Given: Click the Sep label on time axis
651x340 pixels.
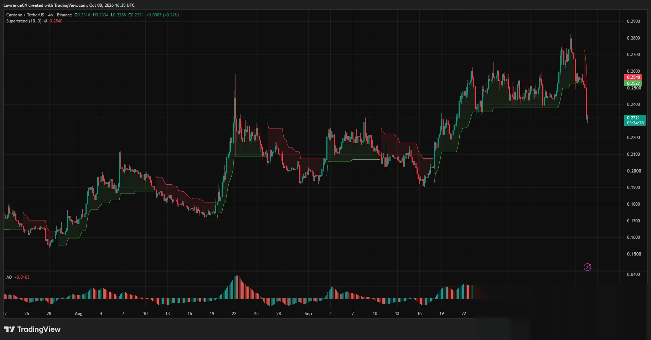Looking at the screenshot, I should tap(308, 314).
